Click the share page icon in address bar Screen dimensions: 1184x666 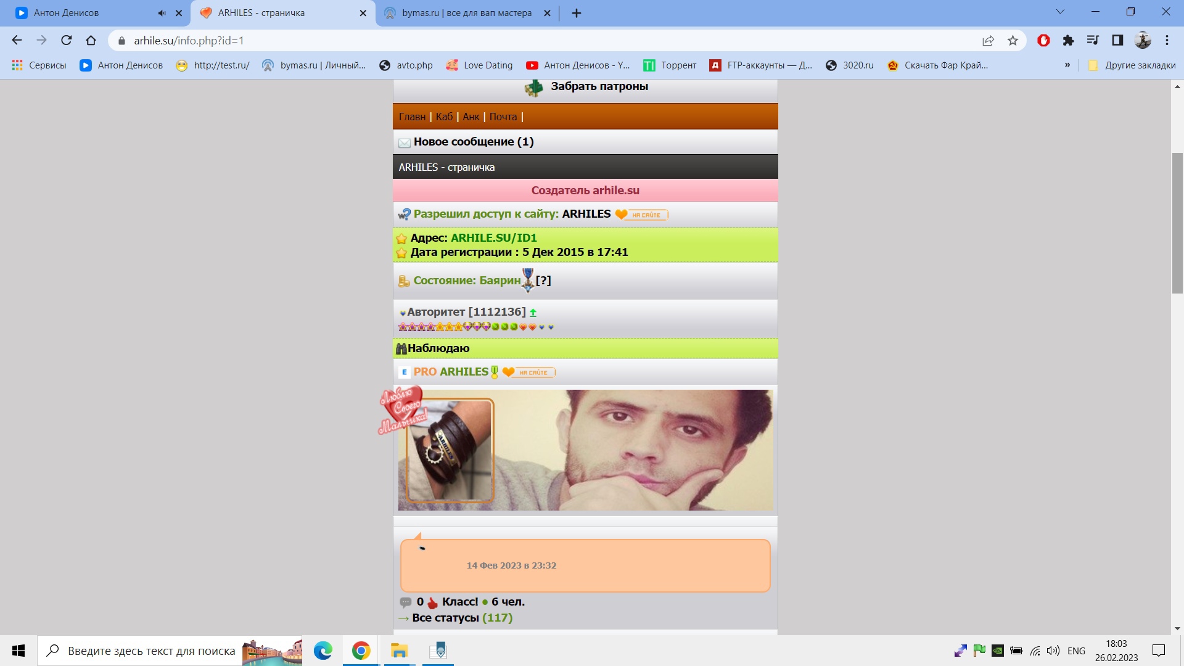pos(988,41)
